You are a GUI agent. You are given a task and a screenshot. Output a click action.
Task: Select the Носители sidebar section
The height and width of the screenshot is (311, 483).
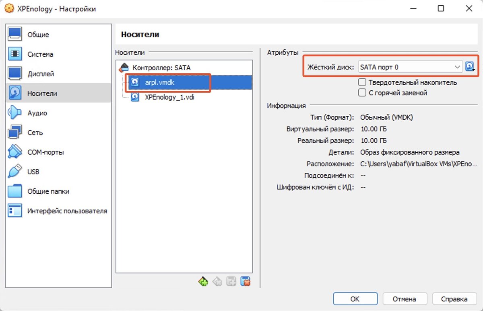(x=59, y=93)
